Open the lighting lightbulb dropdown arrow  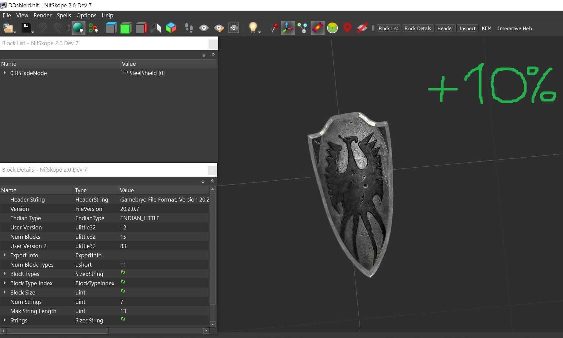coord(260,32)
